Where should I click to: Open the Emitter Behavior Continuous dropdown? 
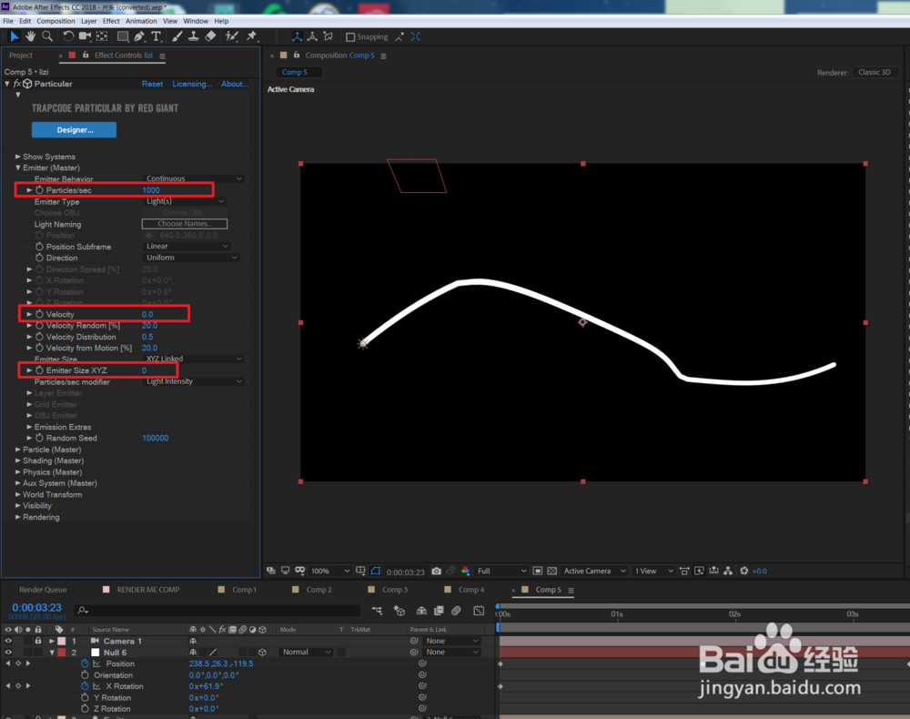pyautogui.click(x=193, y=178)
